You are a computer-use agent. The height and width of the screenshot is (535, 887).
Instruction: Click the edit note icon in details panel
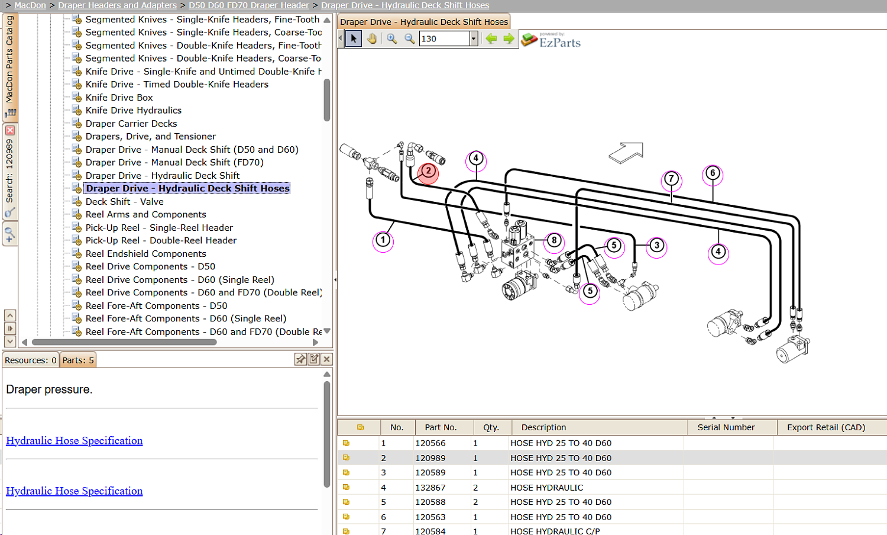[314, 359]
